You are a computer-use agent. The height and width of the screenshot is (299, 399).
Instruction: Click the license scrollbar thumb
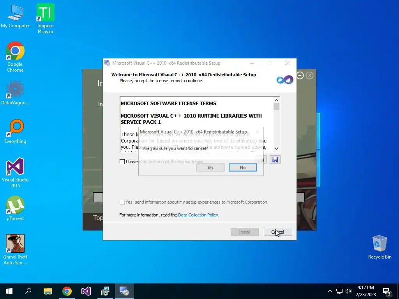tap(277, 107)
